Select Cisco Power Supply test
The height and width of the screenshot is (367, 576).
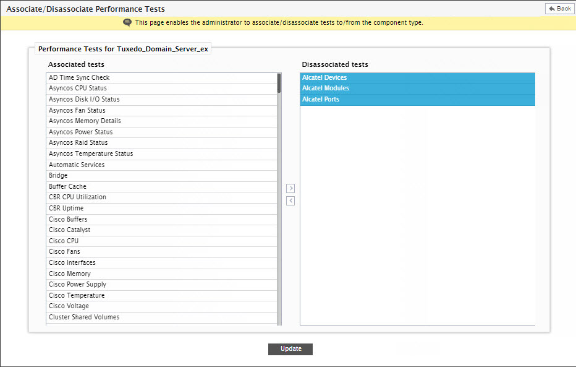pyautogui.click(x=162, y=284)
